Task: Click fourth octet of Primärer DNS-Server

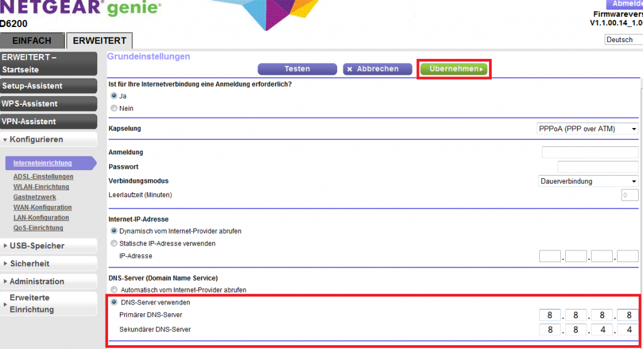Action: tap(628, 315)
